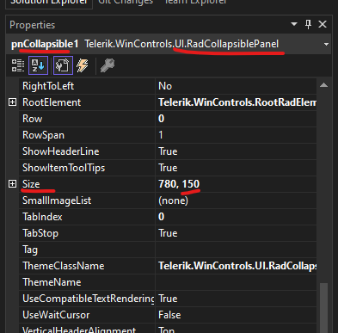Switch to Solution Explorer tab
338x333 pixels.
[x=49, y=3]
